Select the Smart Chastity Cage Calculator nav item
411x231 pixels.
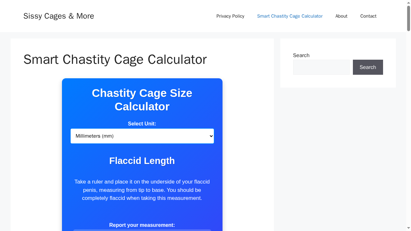290,16
